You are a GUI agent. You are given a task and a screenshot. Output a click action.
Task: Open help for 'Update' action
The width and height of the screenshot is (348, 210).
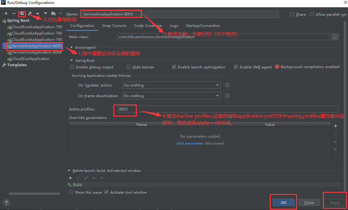227,85
